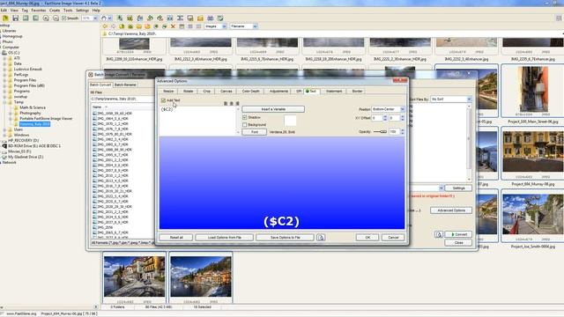Open the Tools menu

tap(68, 11)
